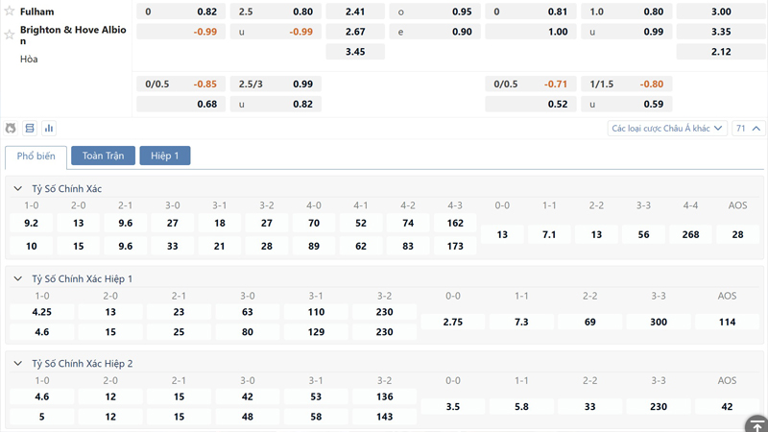Collapse the Tỷ Số Chính Xác Hiệp 2 section
Screen dimensions: 768x432
tap(18, 364)
